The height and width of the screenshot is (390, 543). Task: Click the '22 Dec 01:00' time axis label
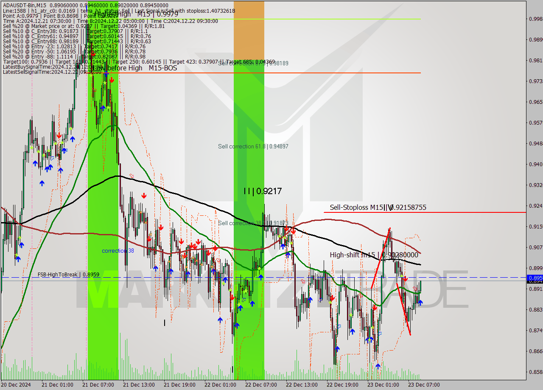tap(220, 385)
